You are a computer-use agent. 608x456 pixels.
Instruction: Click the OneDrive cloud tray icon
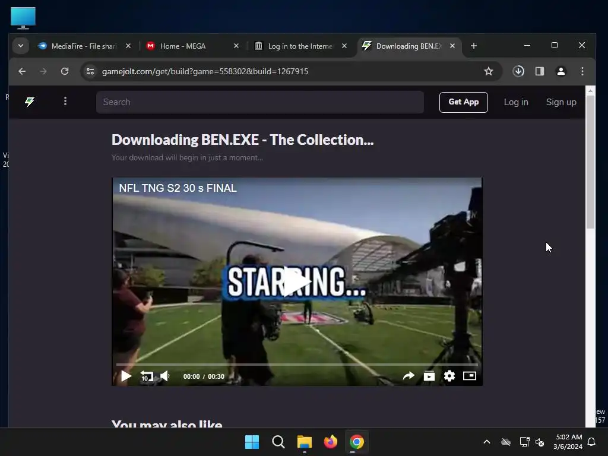(x=506, y=442)
